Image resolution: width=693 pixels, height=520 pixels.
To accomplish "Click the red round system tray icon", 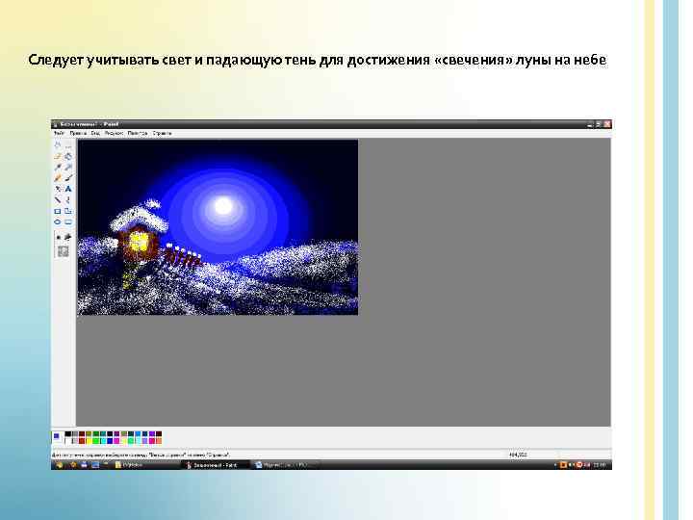I will click(579, 465).
